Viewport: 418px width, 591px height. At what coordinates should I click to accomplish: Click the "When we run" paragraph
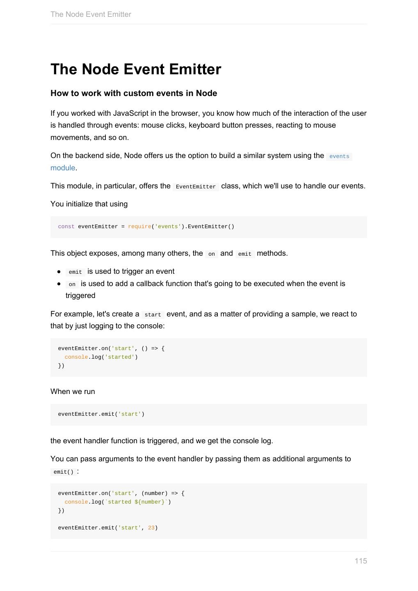click(x=73, y=392)
